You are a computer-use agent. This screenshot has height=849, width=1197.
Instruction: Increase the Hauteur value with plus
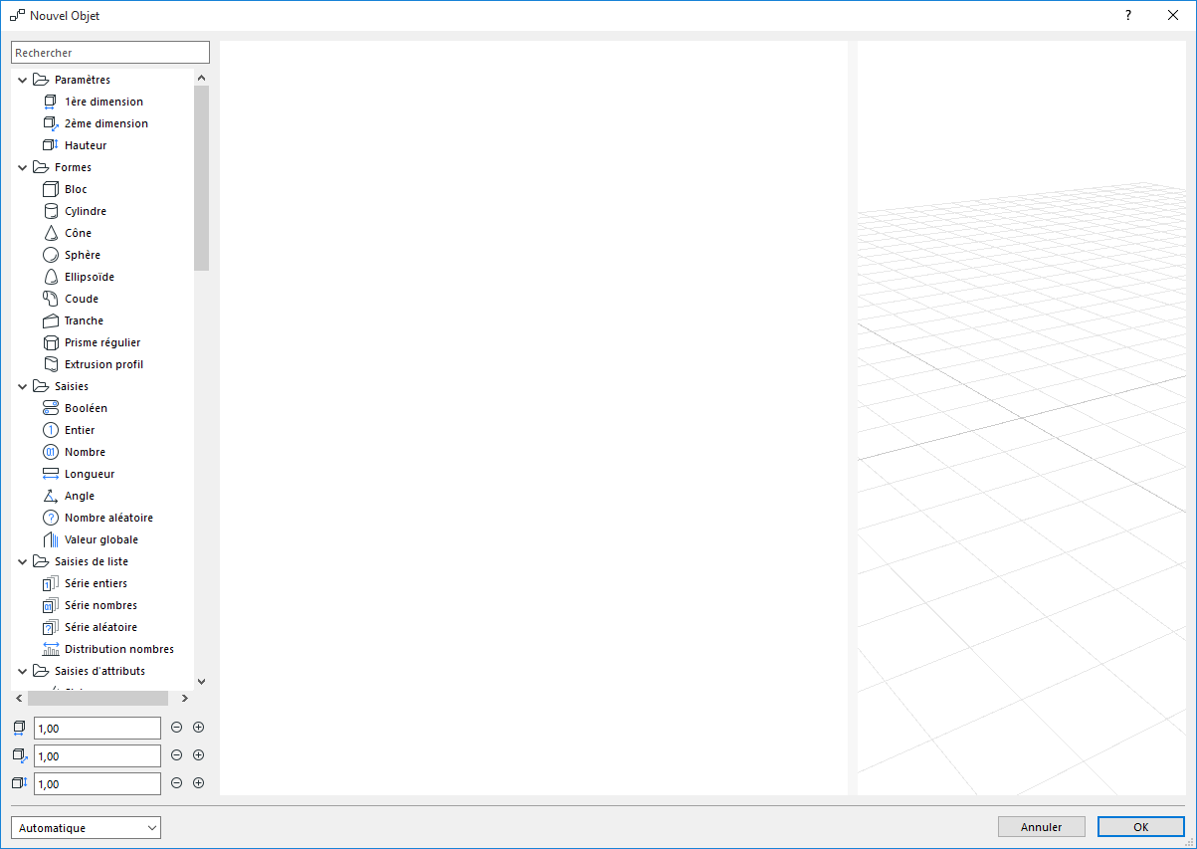tap(198, 783)
